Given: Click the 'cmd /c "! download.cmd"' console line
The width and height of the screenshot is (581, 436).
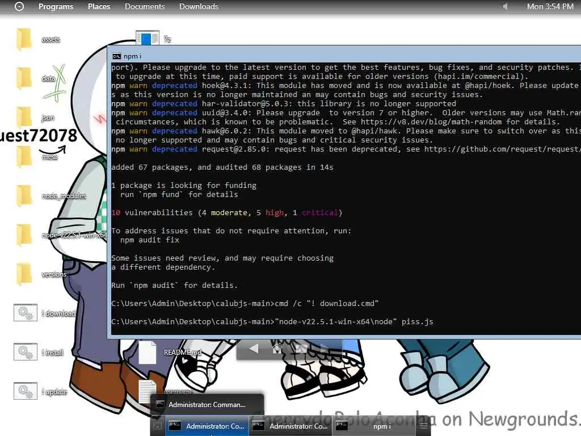Looking at the screenshot, I should tap(245, 304).
